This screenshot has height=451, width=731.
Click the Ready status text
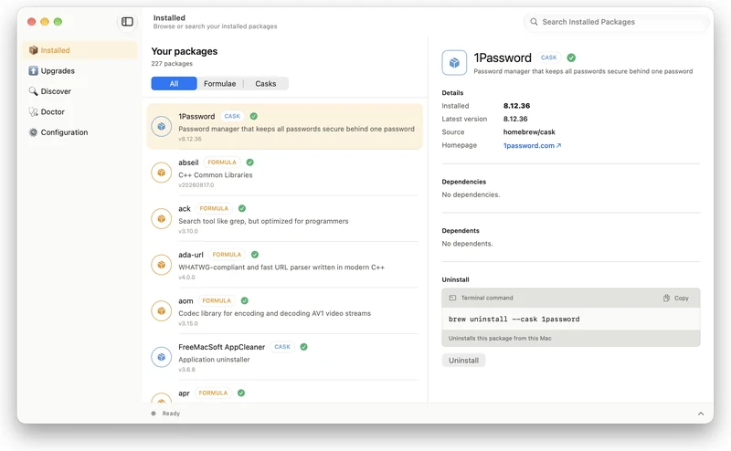click(171, 414)
